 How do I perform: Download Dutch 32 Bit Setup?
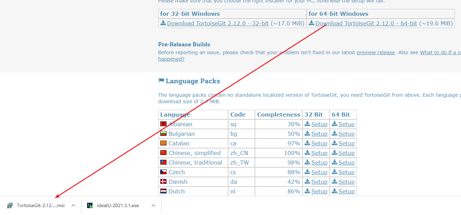(319, 191)
